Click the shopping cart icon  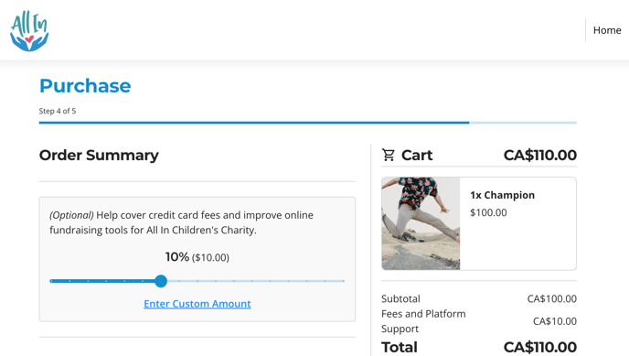coord(389,155)
